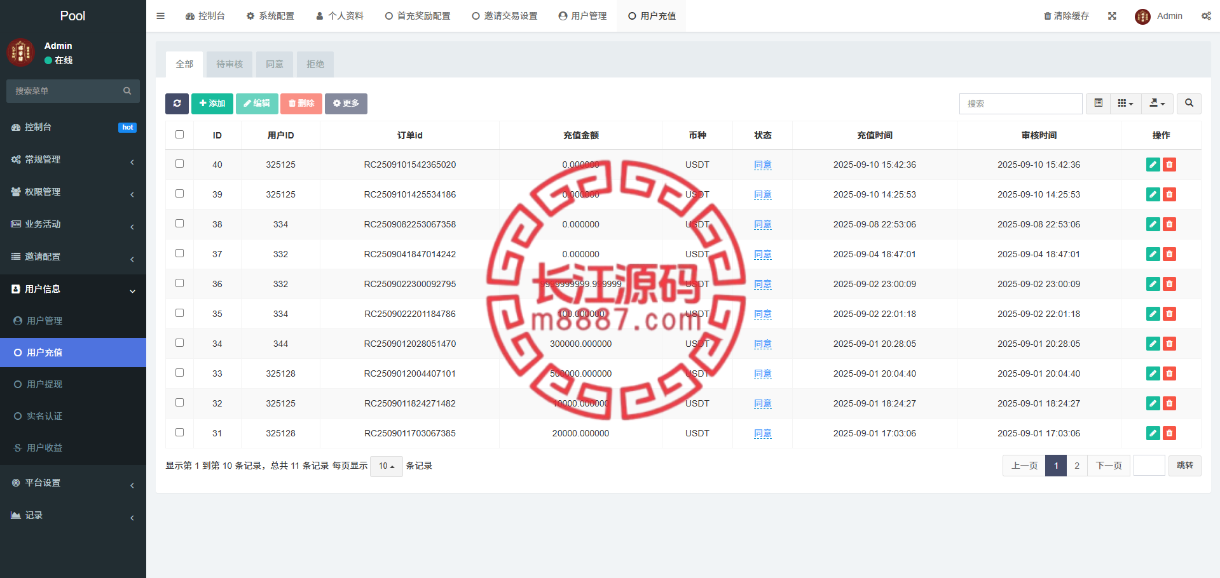This screenshot has width=1220, height=578.
Task: Open the columns visibility dropdown
Action: pos(1125,104)
